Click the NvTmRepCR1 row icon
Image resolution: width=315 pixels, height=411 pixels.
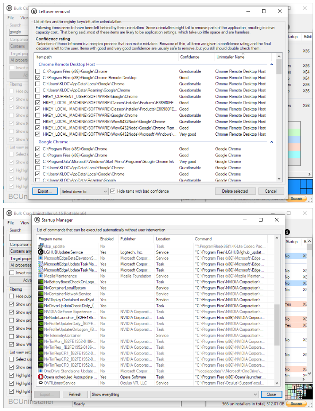click(41, 353)
